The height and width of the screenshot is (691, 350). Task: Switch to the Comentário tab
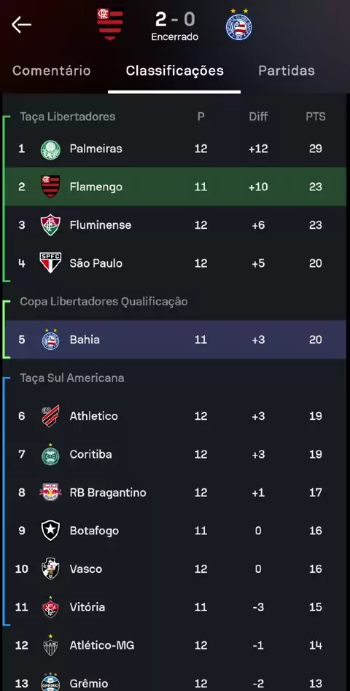point(52,71)
